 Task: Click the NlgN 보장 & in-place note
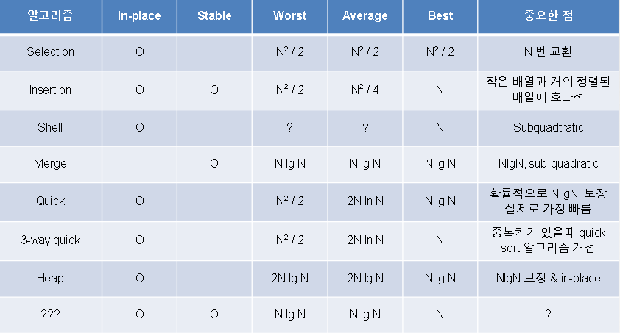pyautogui.click(x=549, y=278)
